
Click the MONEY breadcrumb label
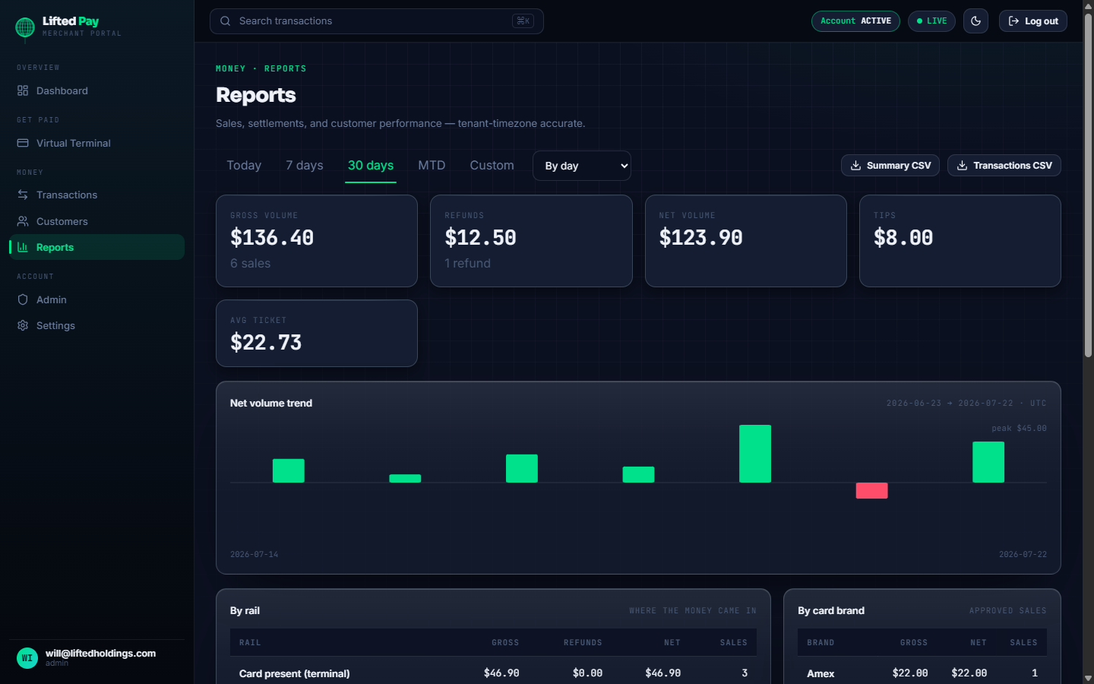pos(231,68)
